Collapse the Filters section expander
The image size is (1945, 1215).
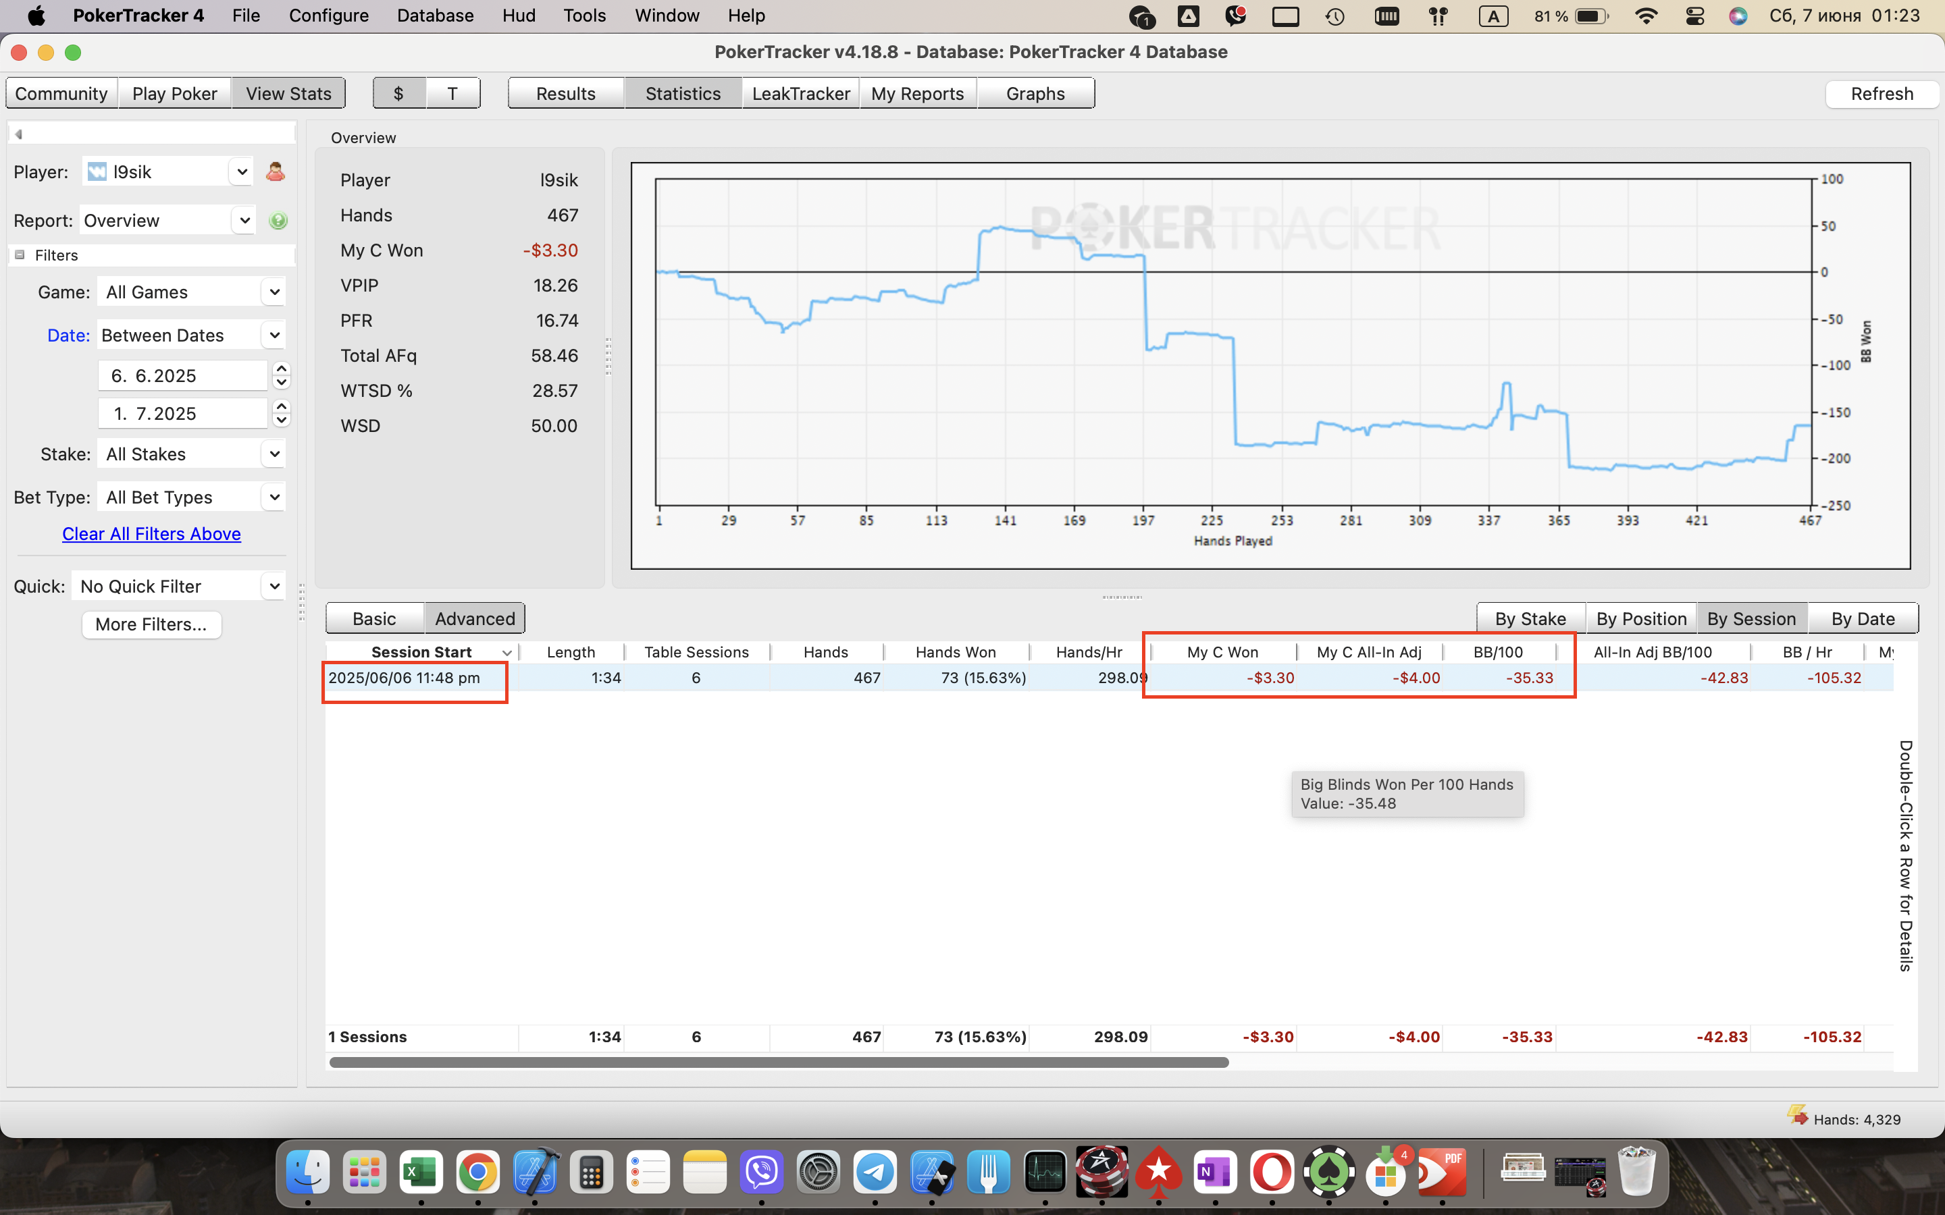(20, 254)
